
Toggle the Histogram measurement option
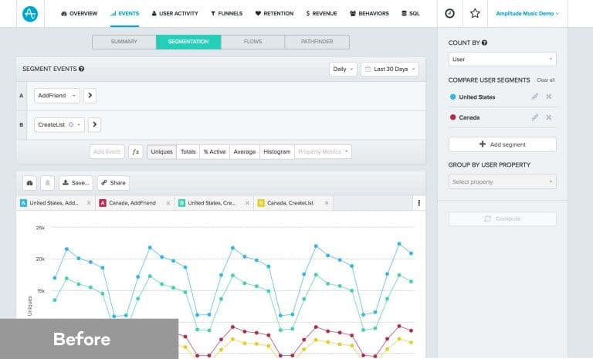(276, 152)
